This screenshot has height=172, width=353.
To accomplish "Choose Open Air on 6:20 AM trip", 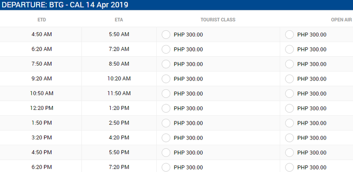I will coord(289,49).
